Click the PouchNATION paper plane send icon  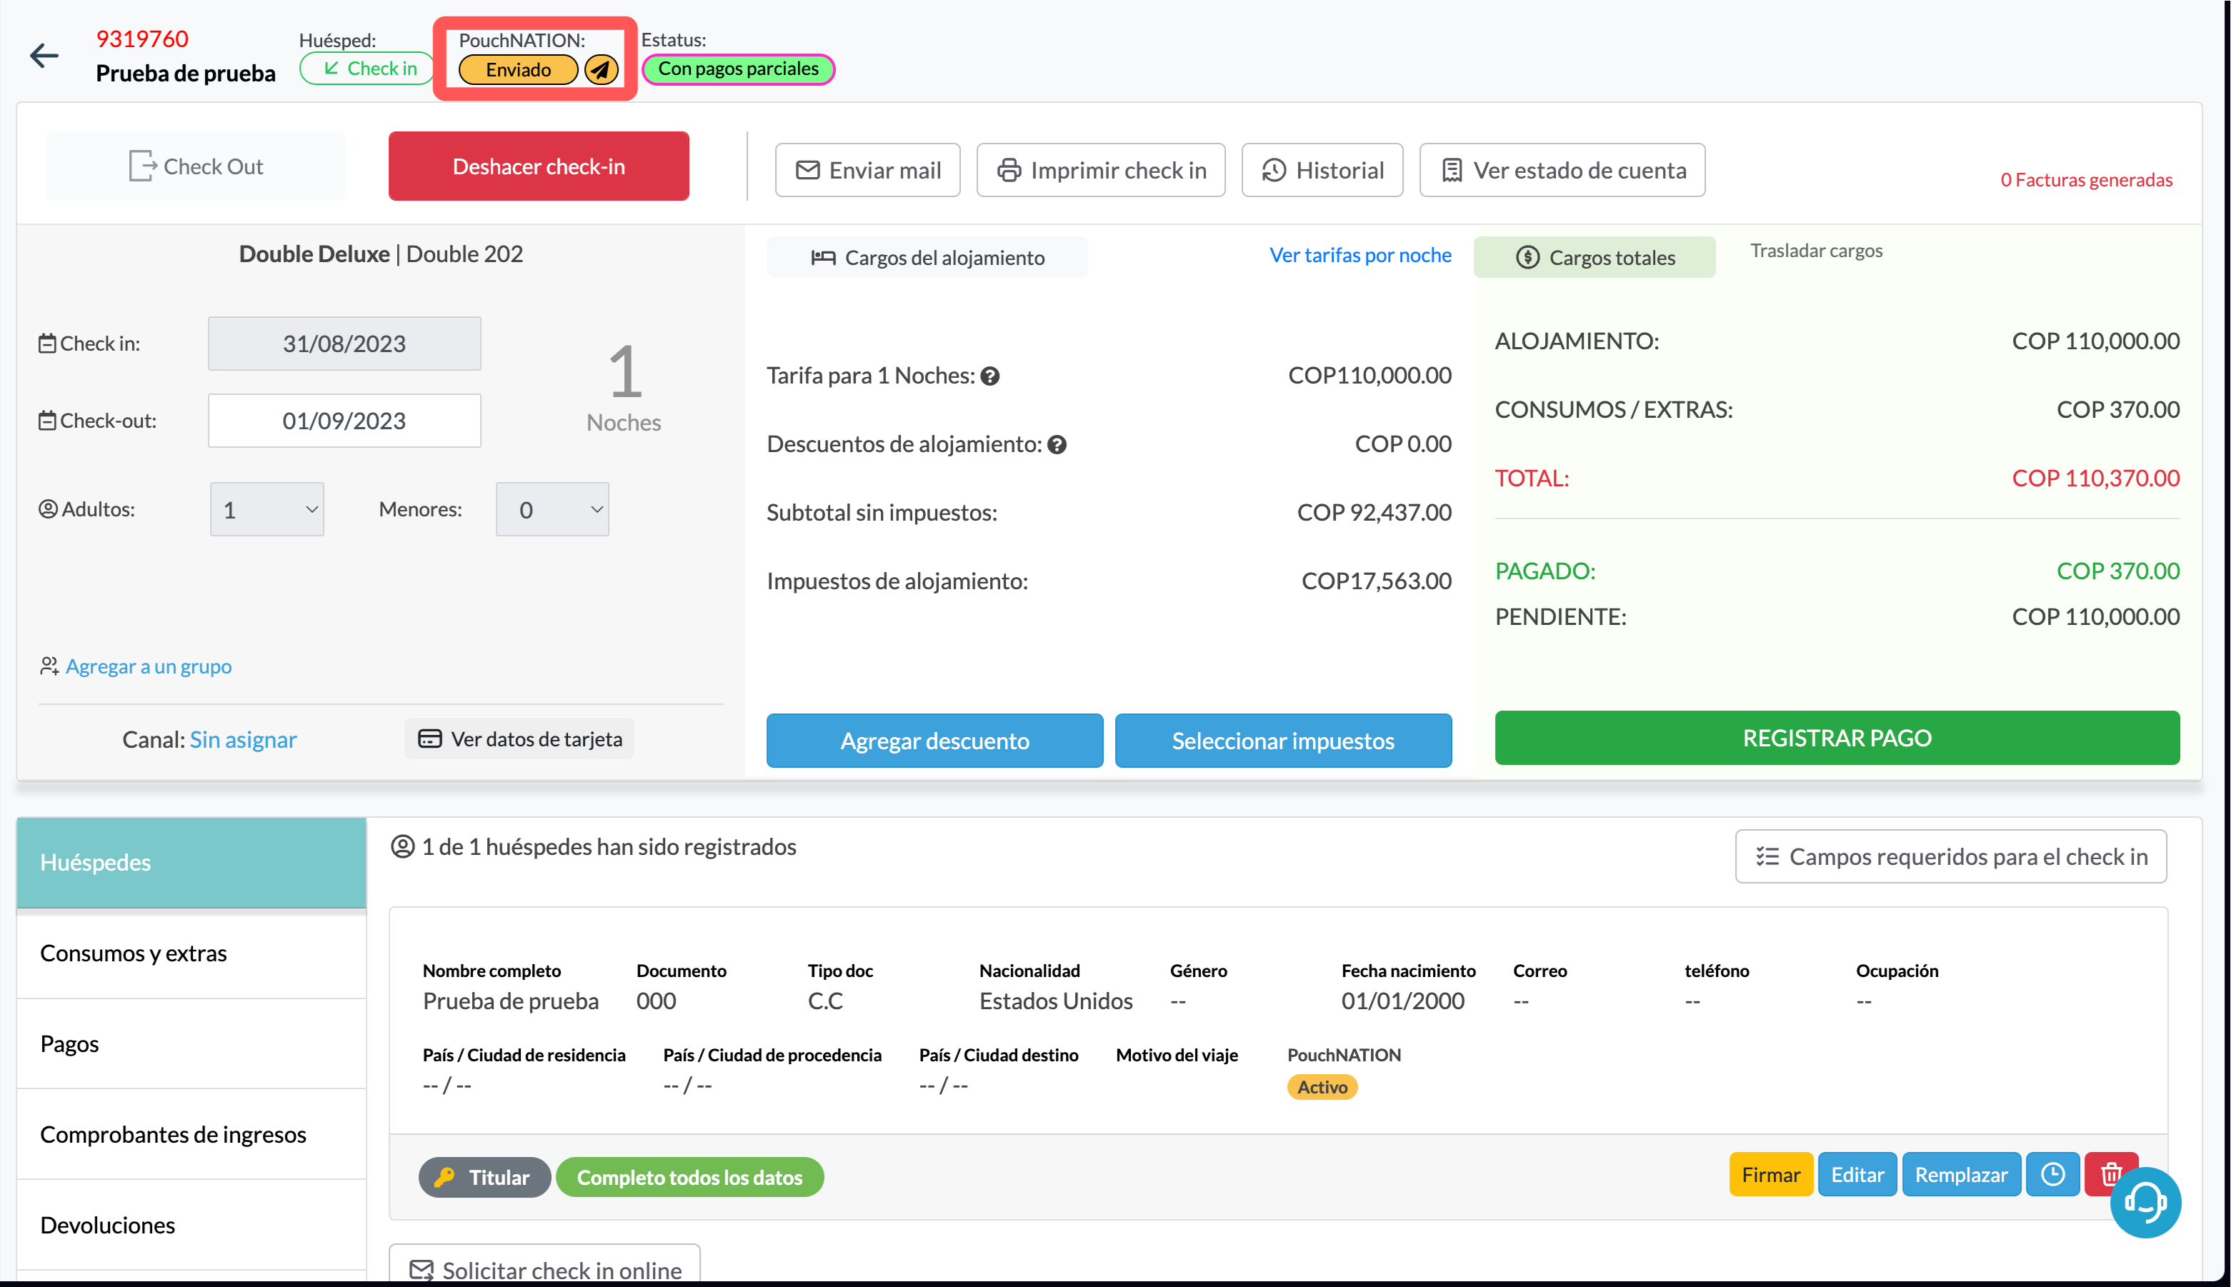601,69
